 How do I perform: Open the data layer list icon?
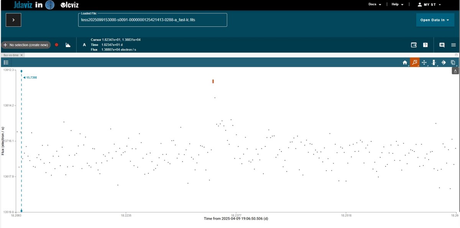pyautogui.click(x=6, y=62)
